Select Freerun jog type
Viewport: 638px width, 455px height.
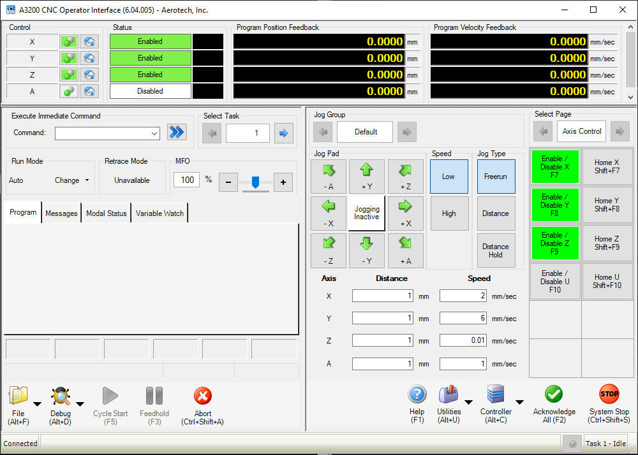pos(496,177)
